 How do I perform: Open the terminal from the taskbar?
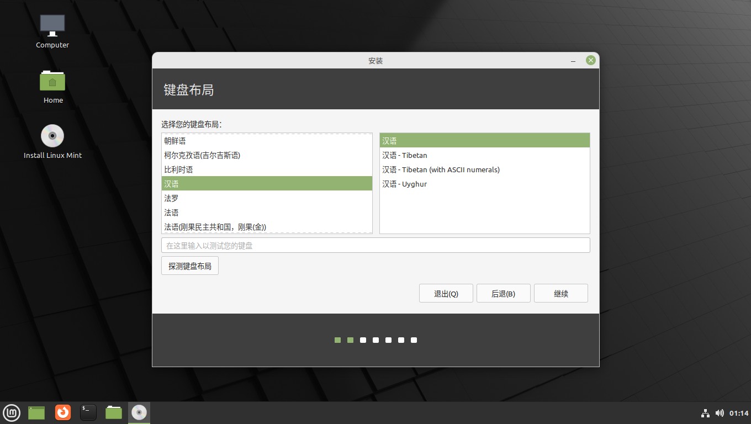click(x=88, y=412)
